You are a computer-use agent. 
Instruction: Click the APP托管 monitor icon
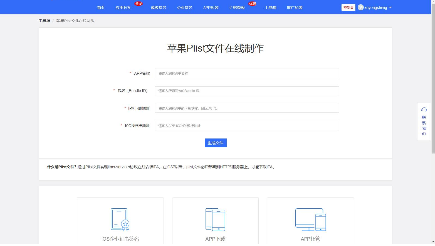(310, 220)
